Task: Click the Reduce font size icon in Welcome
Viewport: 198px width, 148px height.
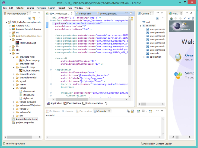Action: click(x=184, y=18)
